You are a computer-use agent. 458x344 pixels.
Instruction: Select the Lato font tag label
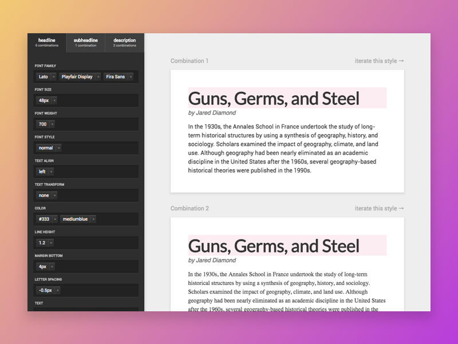[44, 77]
